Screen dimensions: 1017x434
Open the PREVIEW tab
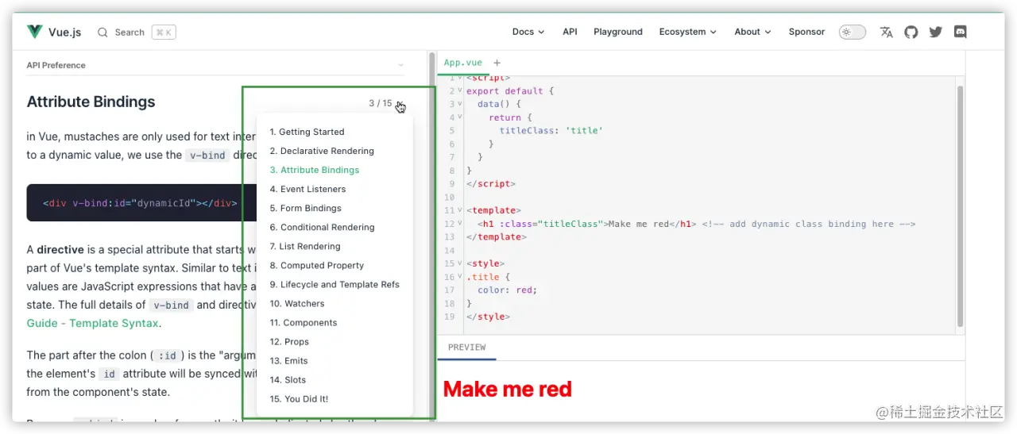pos(466,347)
